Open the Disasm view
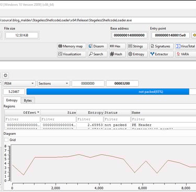Screen dimensions: 196x192 [97, 46]
